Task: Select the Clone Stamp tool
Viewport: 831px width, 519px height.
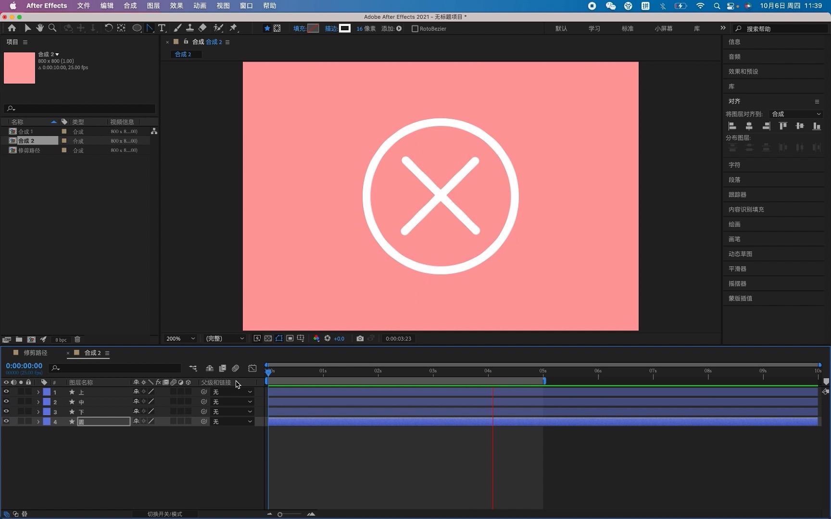Action: point(190,28)
